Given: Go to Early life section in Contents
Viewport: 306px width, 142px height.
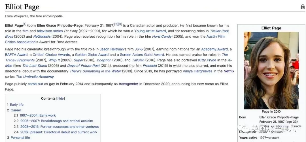Looking at the screenshot, I should tap(17, 105).
